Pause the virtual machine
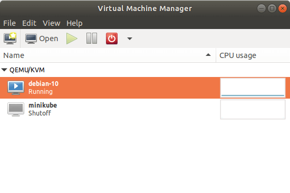290x193 pixels. tap(92, 38)
